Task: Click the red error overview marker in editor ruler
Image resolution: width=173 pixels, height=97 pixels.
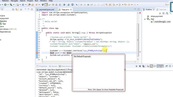Action: (140, 52)
